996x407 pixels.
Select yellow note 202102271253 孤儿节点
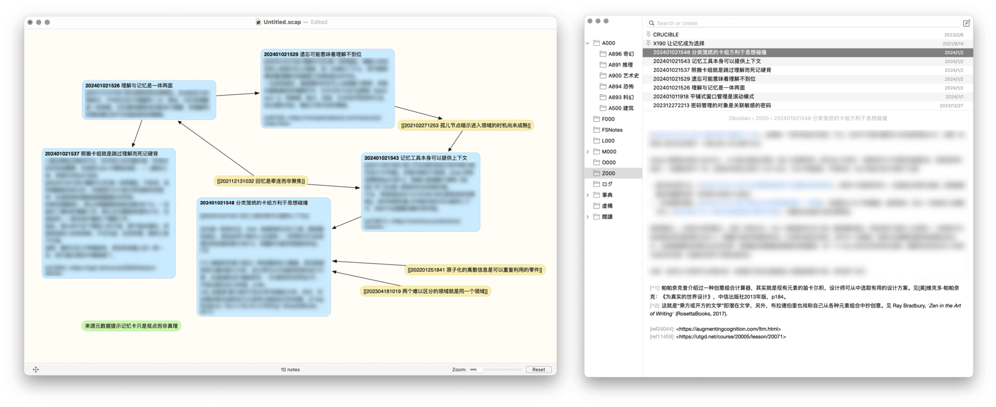[x=466, y=125]
